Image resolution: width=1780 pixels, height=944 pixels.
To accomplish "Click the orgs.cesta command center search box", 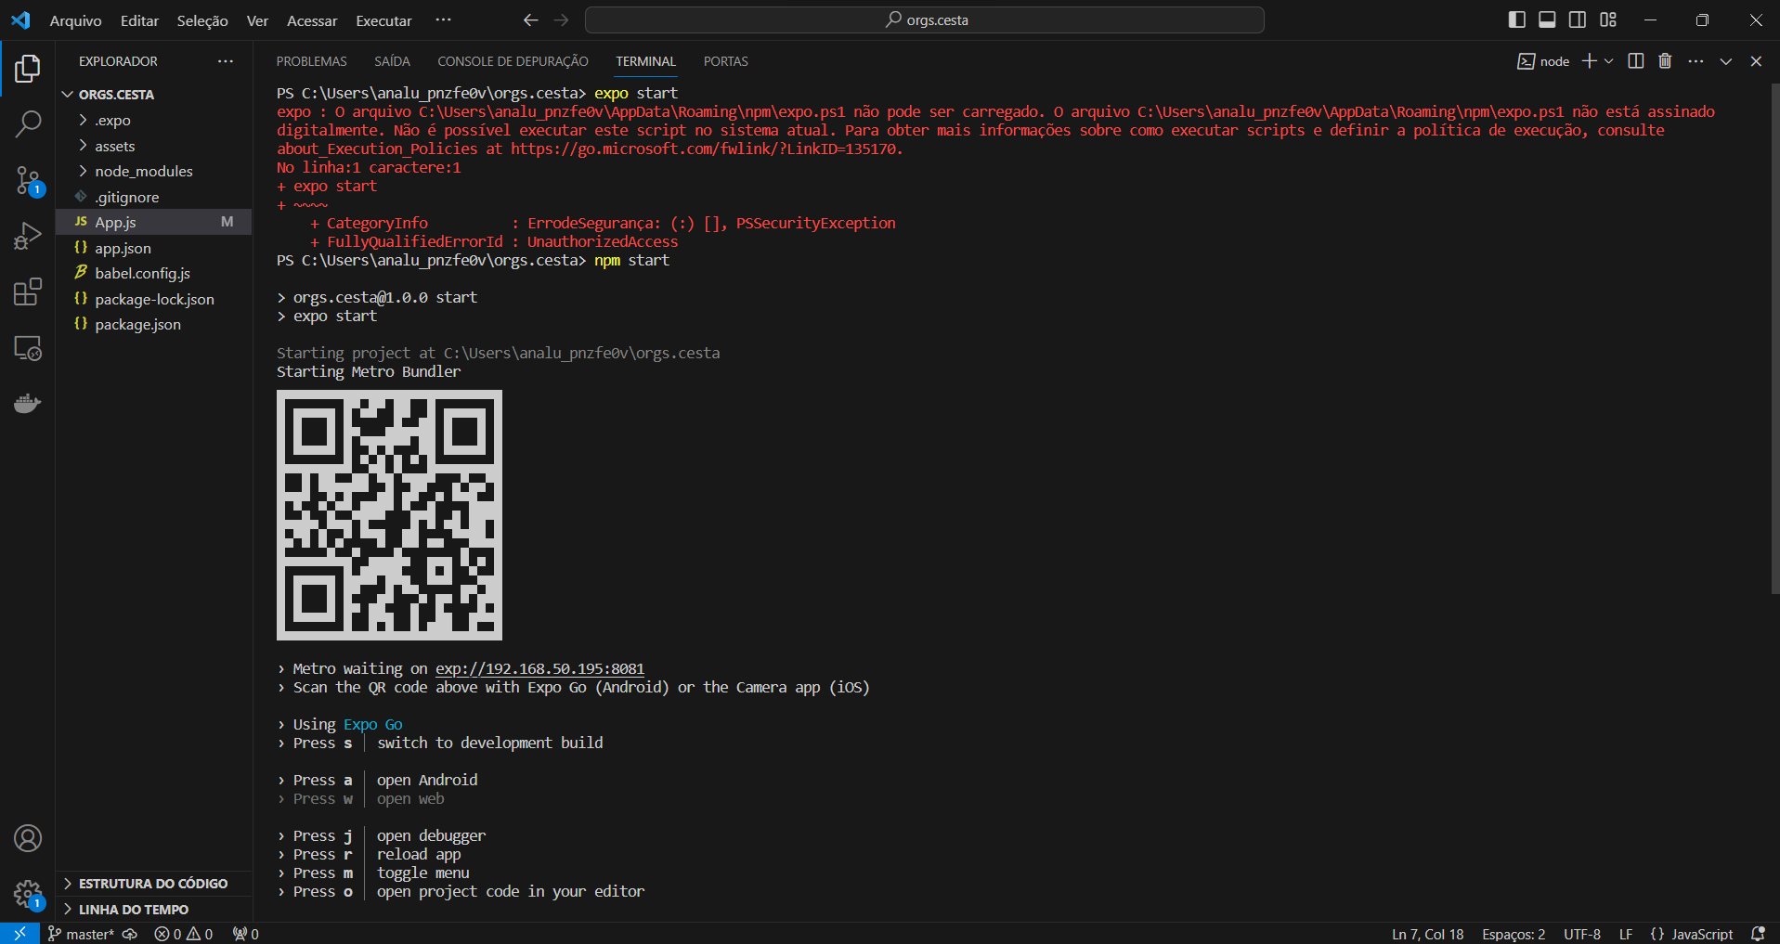I will [x=925, y=19].
